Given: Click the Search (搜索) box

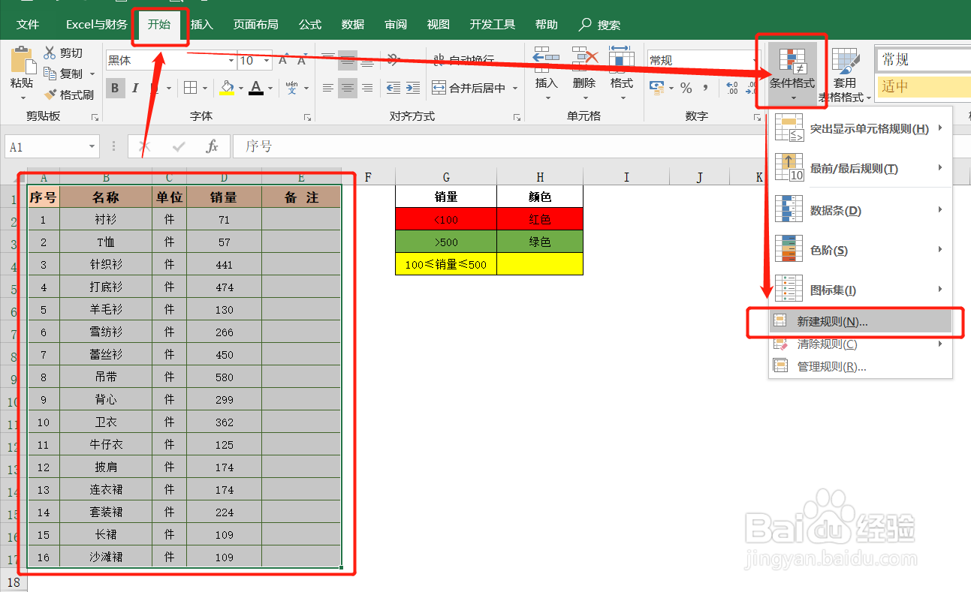Looking at the screenshot, I should point(600,25).
